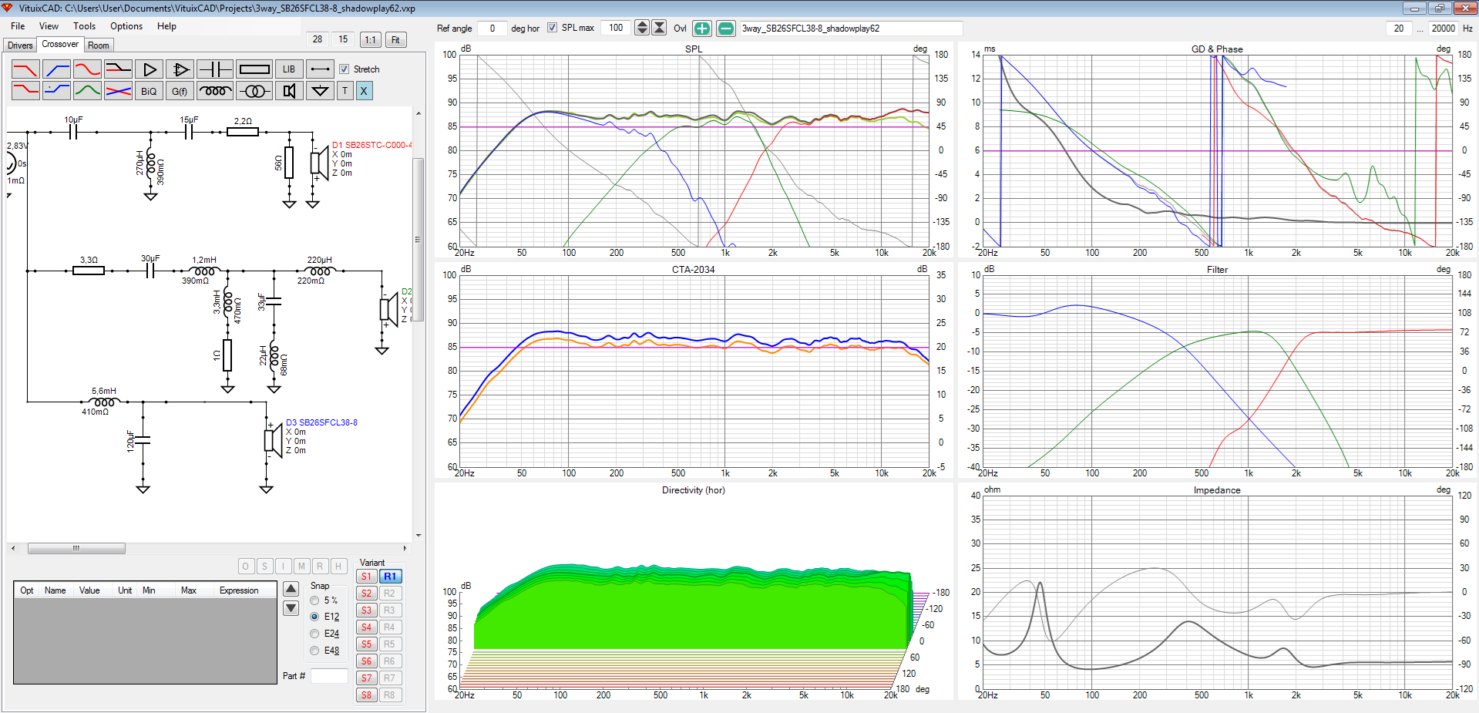Click the T tool button
This screenshot has width=1479, height=713.
pyautogui.click(x=345, y=91)
